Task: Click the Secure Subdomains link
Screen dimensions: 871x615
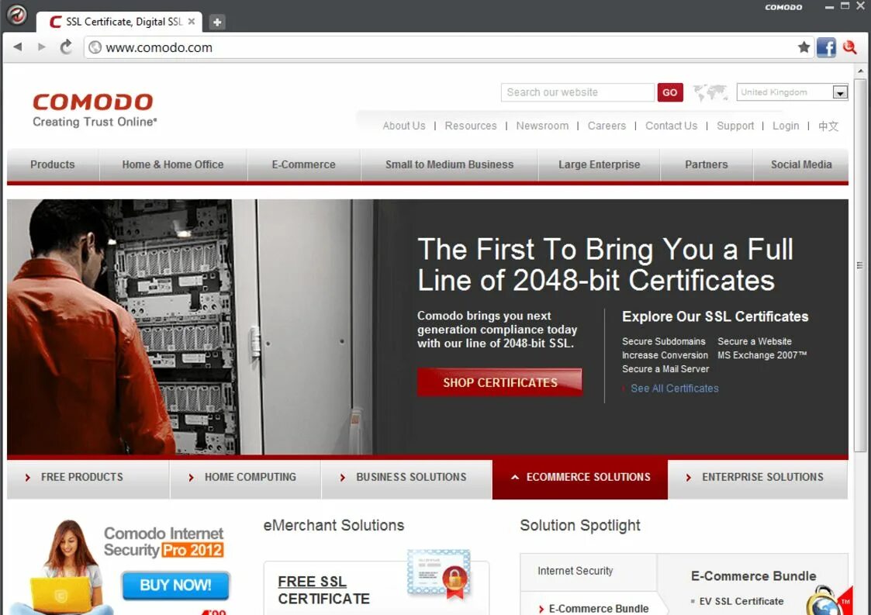Action: point(663,341)
